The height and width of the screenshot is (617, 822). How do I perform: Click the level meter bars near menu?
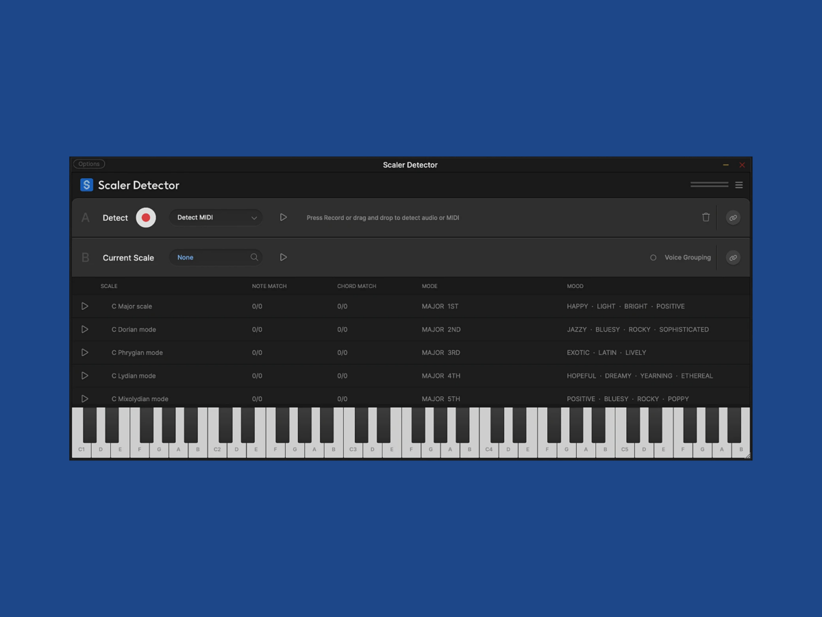(x=710, y=184)
